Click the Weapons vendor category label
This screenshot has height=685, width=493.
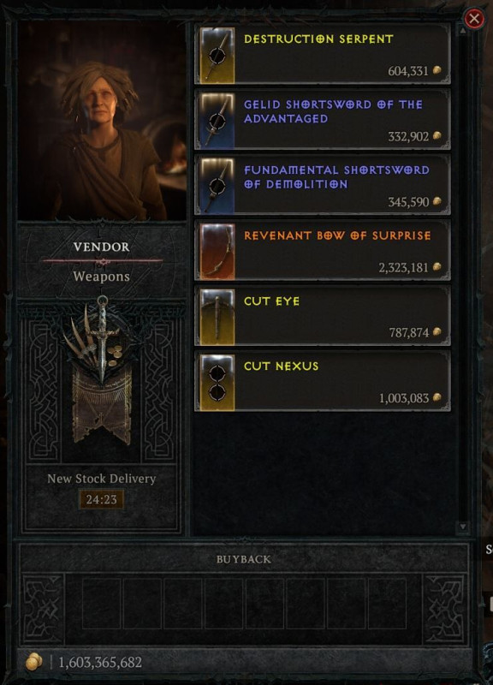101,276
